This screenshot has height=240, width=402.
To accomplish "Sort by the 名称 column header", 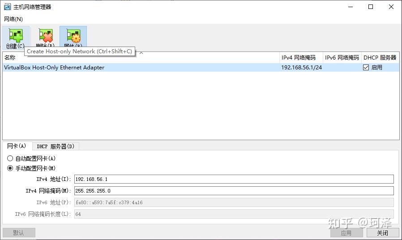I will [10, 58].
